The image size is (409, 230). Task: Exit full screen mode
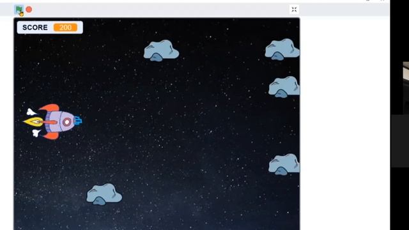pos(294,10)
